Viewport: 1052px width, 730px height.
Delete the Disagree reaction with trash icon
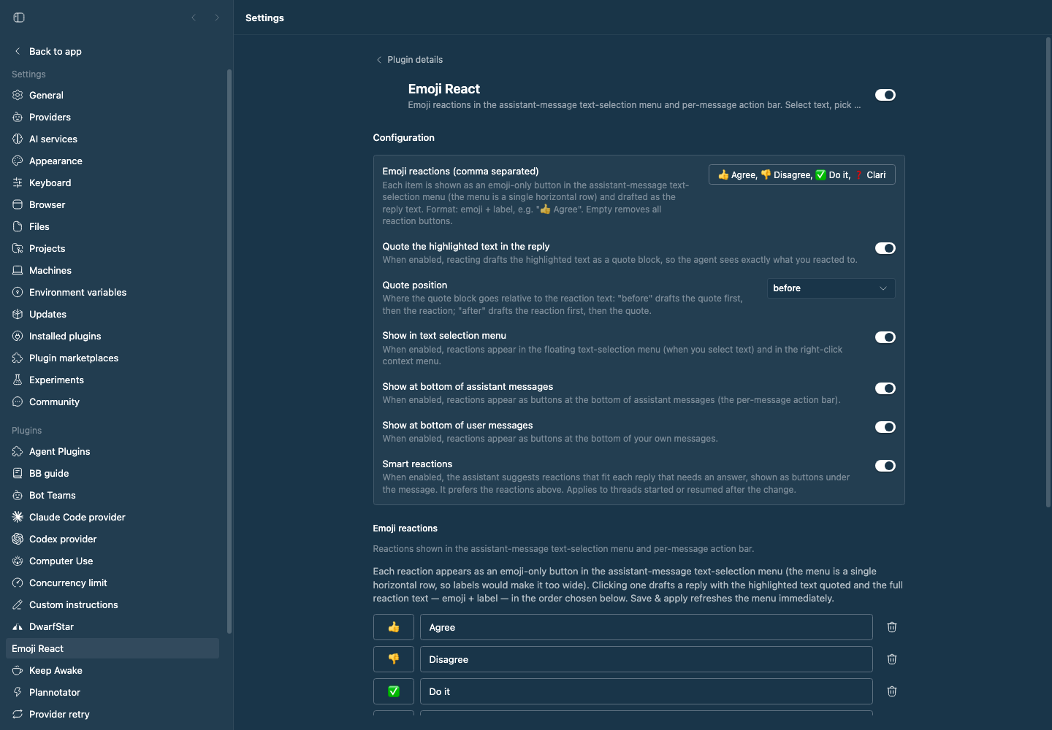coord(892,659)
